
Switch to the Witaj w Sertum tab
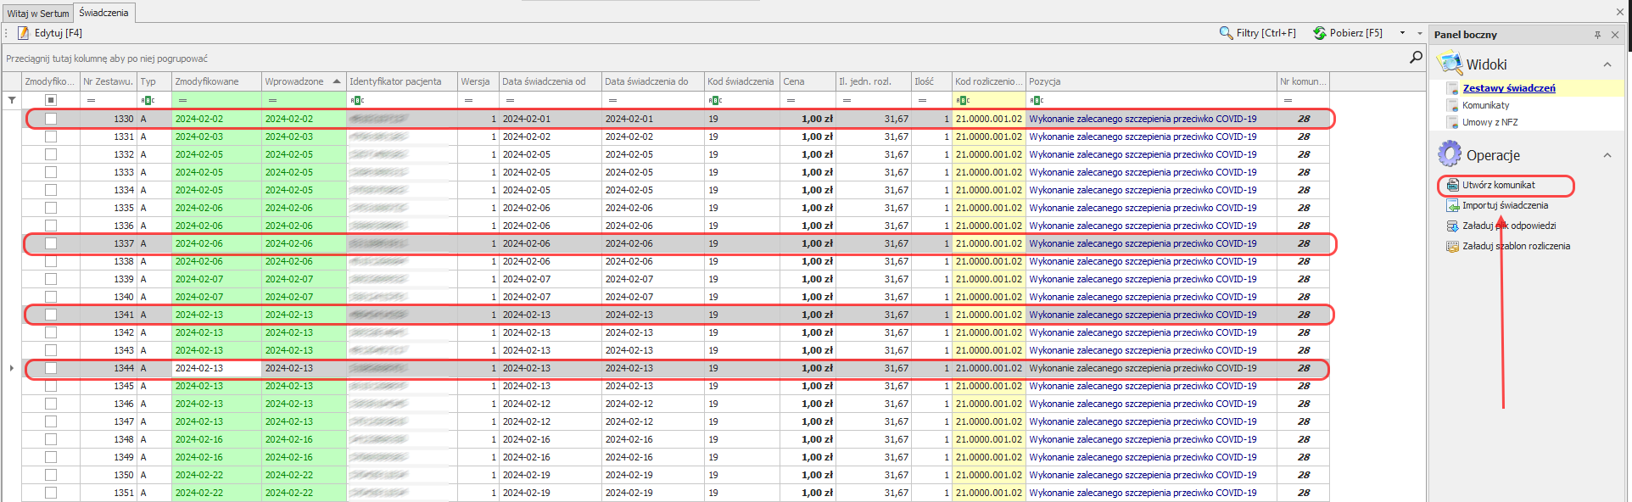[x=38, y=14]
